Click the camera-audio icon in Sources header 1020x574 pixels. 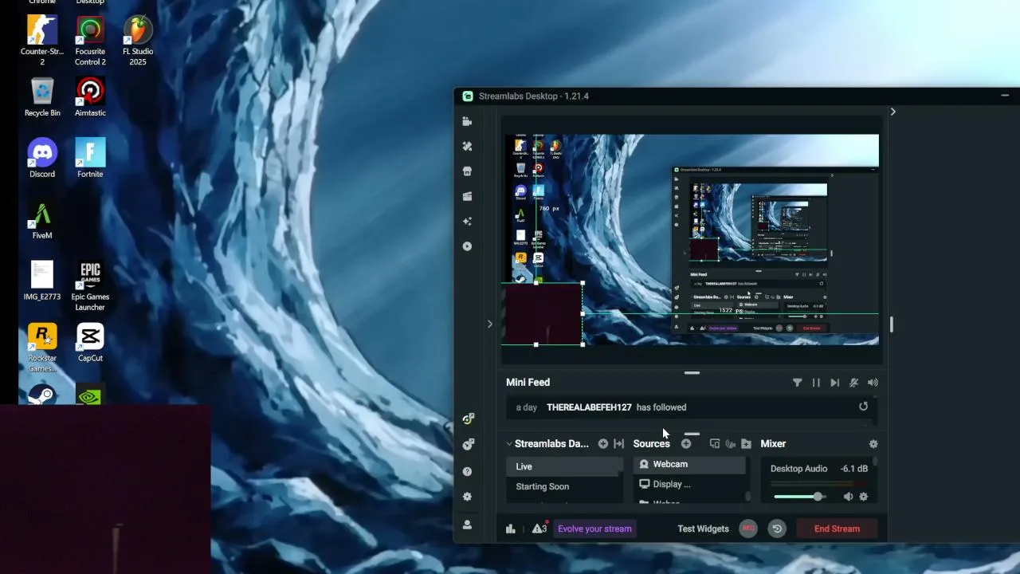[730, 444]
